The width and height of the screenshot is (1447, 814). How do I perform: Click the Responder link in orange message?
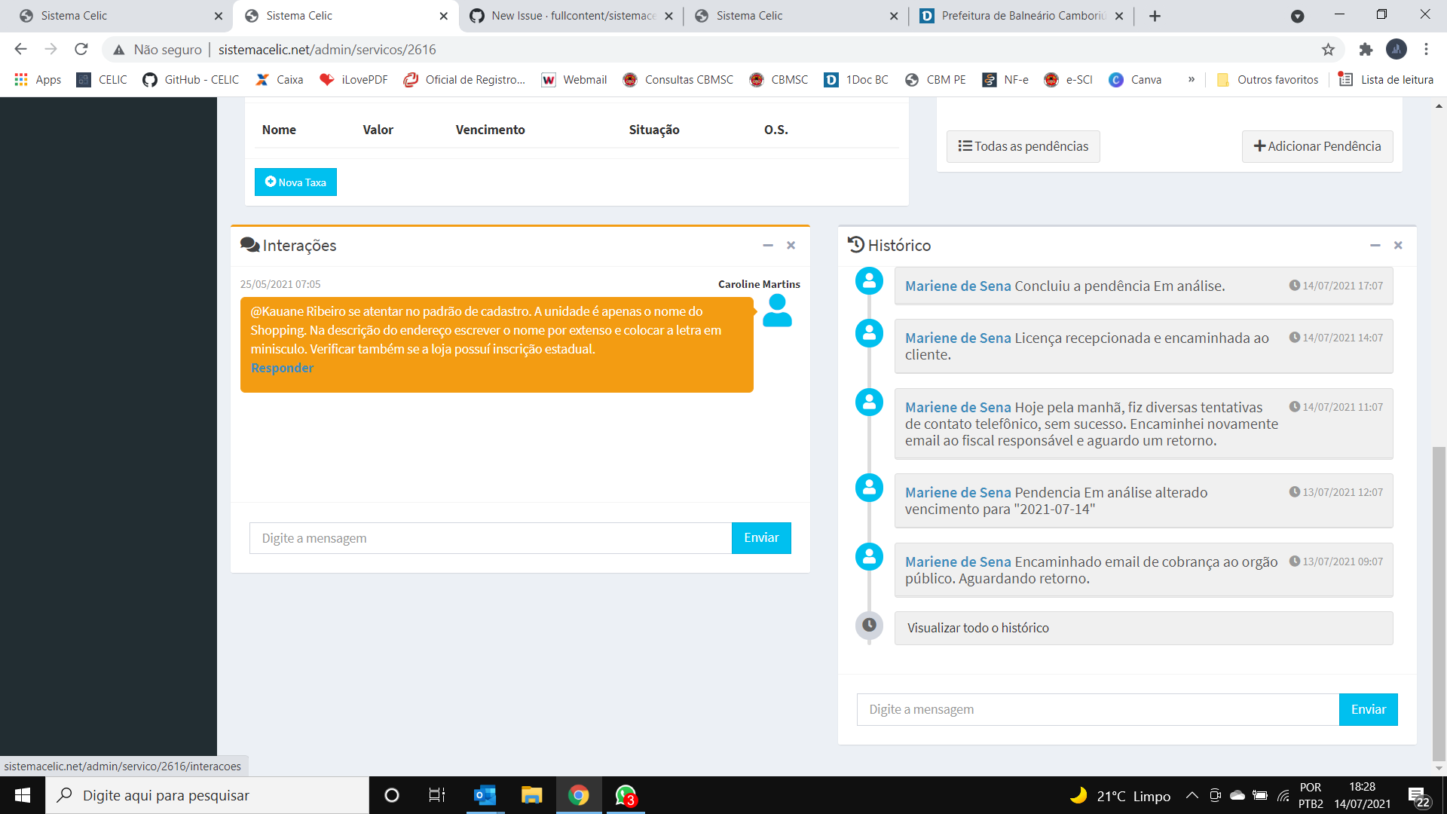[x=282, y=368]
